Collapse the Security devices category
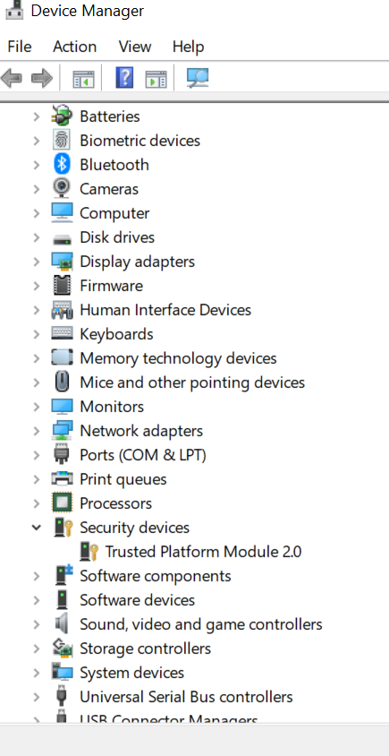Viewport: 389px width, 756px height. click(x=36, y=527)
